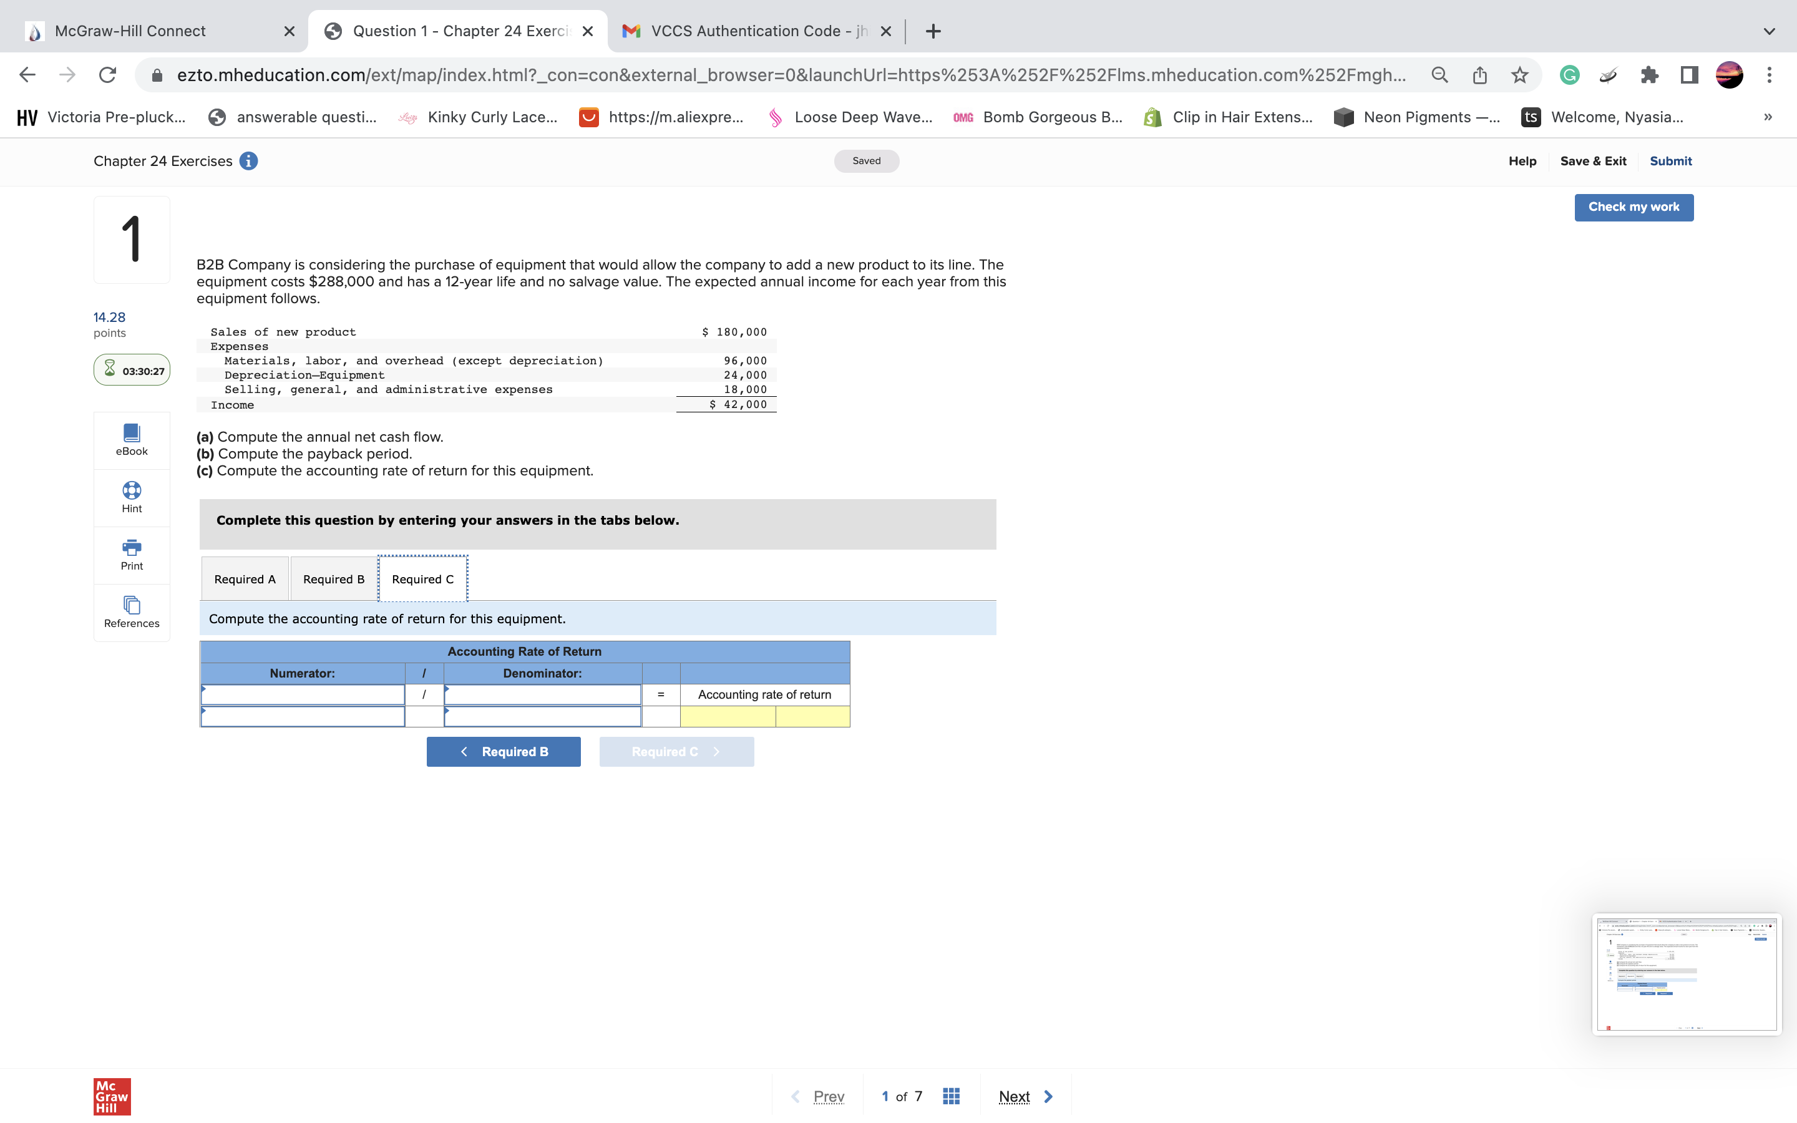The image size is (1797, 1123).
Task: Click the browser zoom magnifier icon
Action: [1439, 75]
